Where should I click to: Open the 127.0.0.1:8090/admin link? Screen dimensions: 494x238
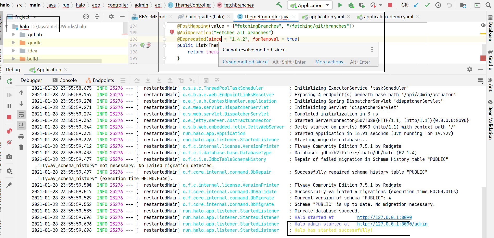[392, 224]
